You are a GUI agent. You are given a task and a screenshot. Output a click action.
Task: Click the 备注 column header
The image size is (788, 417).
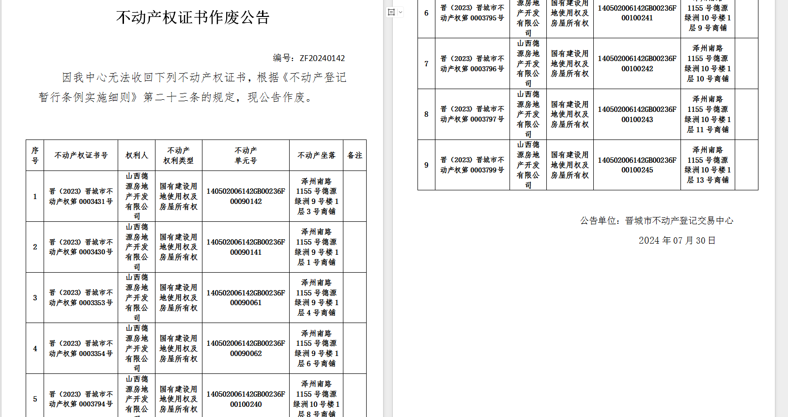click(355, 155)
